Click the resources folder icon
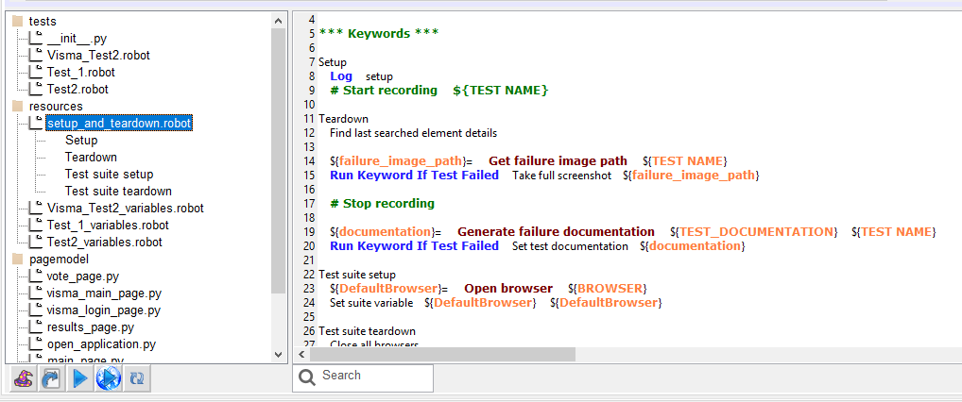Viewport: 962px width, 402px height. click(x=17, y=107)
